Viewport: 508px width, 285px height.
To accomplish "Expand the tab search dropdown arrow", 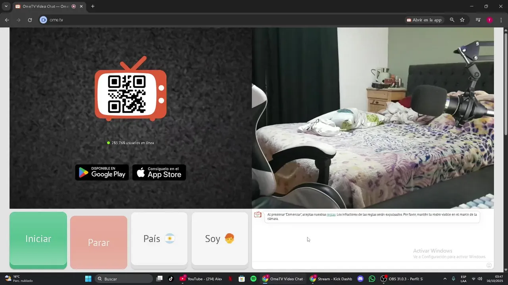I will 6,6.
